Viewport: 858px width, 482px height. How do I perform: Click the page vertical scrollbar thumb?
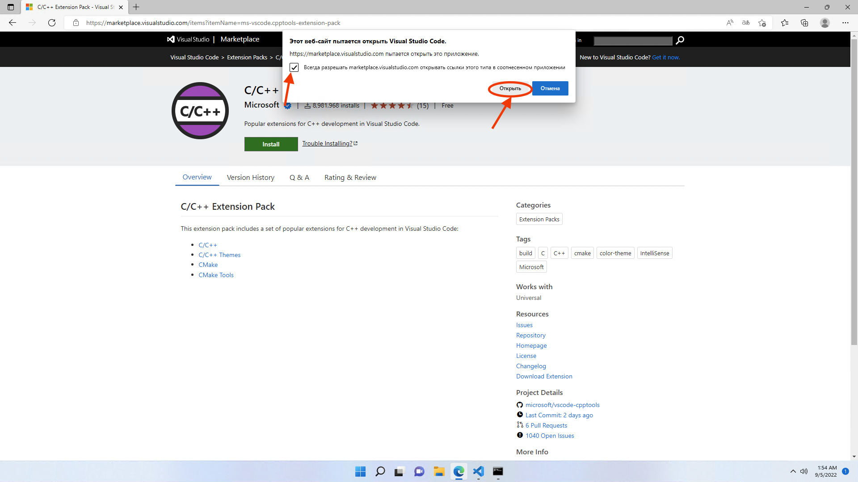coord(854,192)
